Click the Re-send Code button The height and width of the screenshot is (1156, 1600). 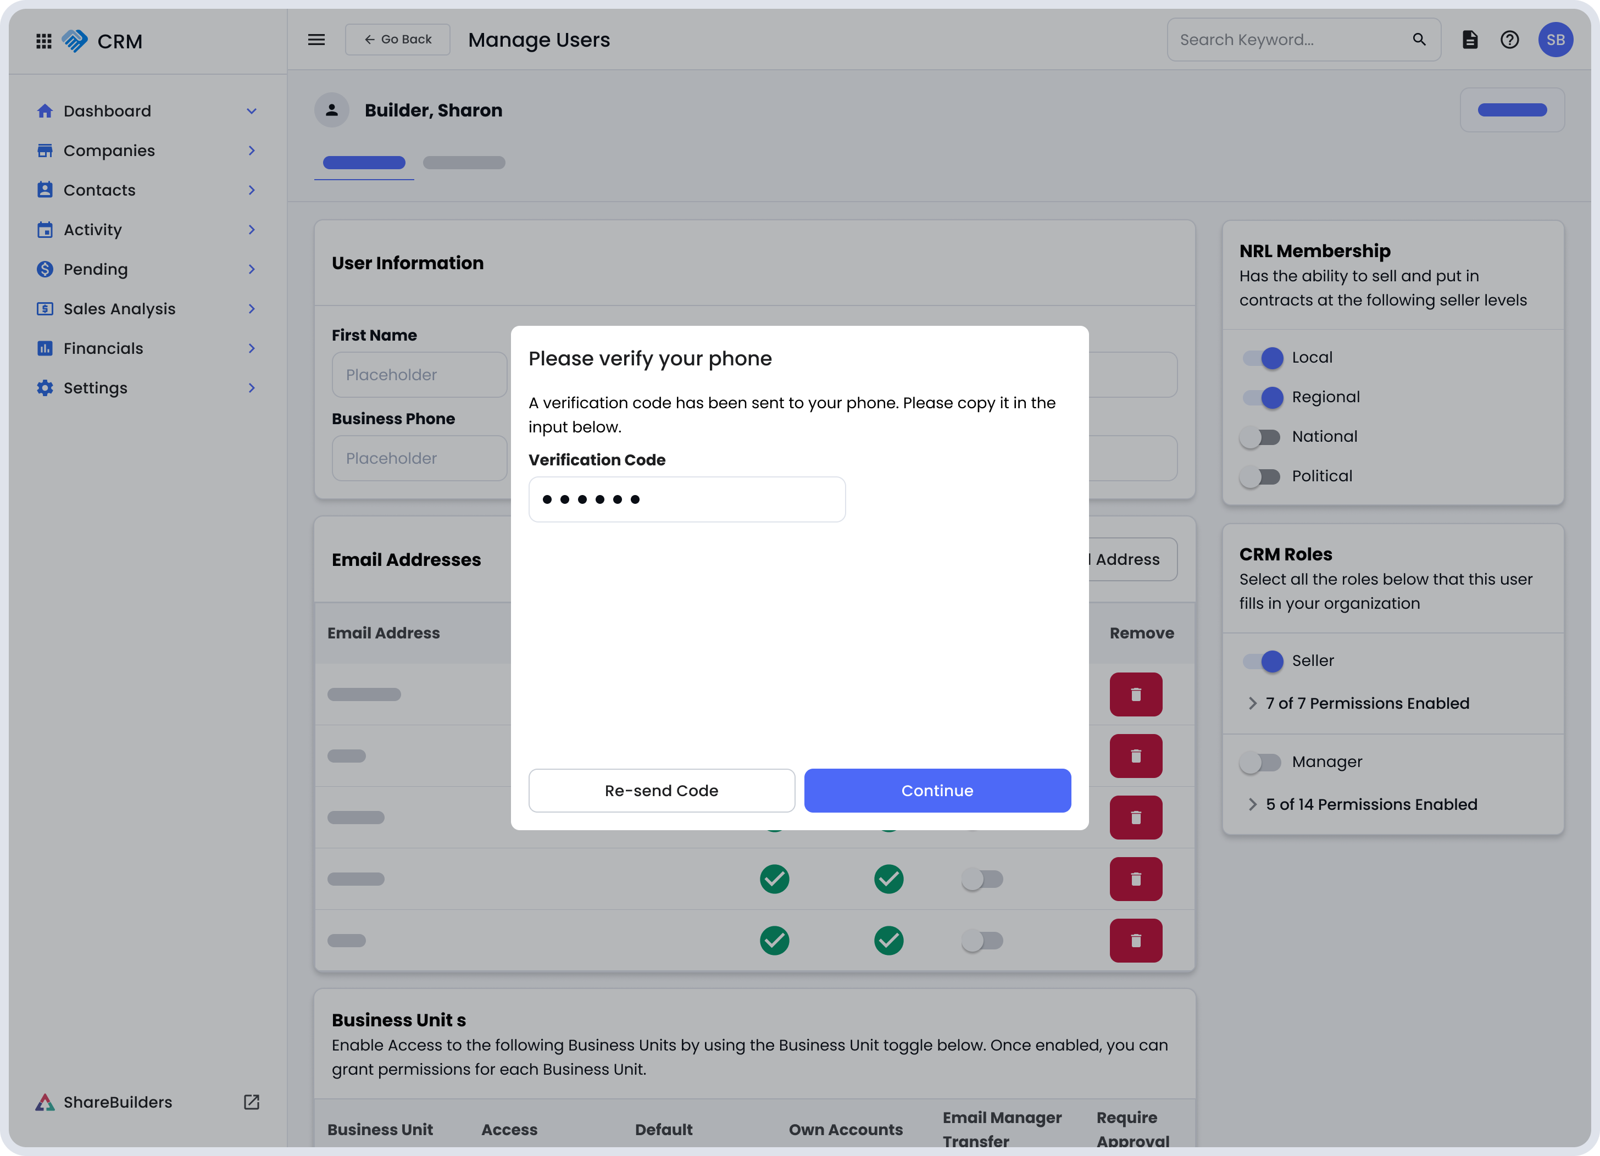[x=661, y=791]
